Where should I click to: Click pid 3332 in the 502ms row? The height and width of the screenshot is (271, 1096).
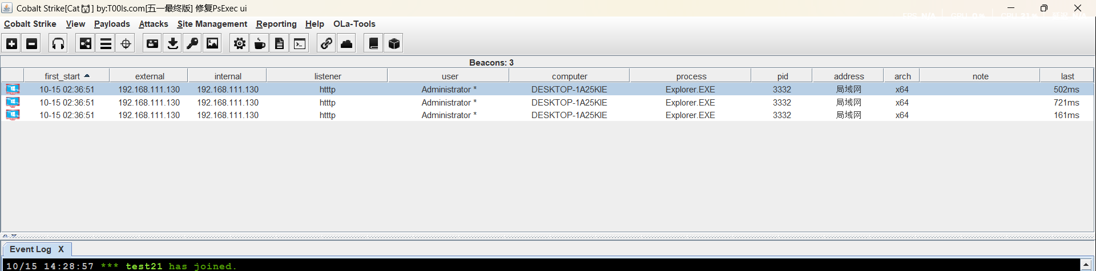782,89
